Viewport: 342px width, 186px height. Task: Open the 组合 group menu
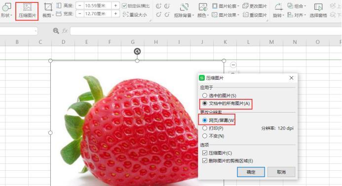pos(297,6)
